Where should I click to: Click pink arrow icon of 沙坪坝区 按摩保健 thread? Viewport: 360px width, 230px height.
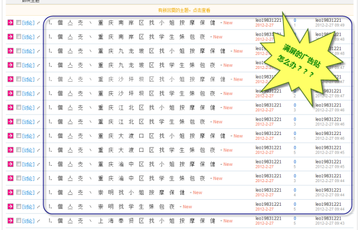point(10,79)
